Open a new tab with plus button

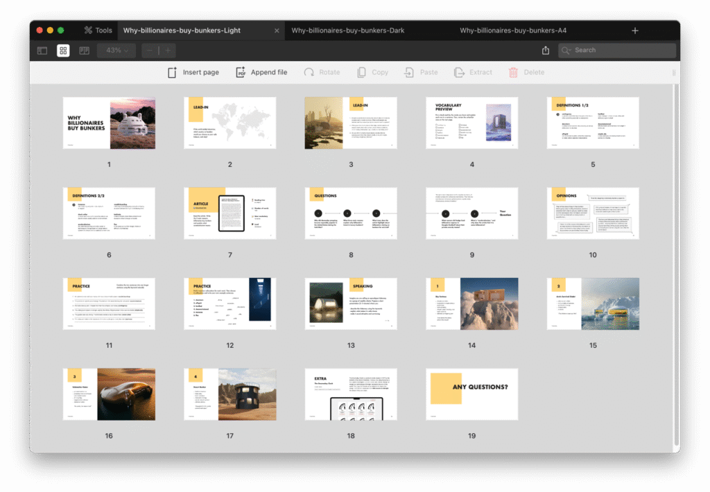[x=635, y=30]
